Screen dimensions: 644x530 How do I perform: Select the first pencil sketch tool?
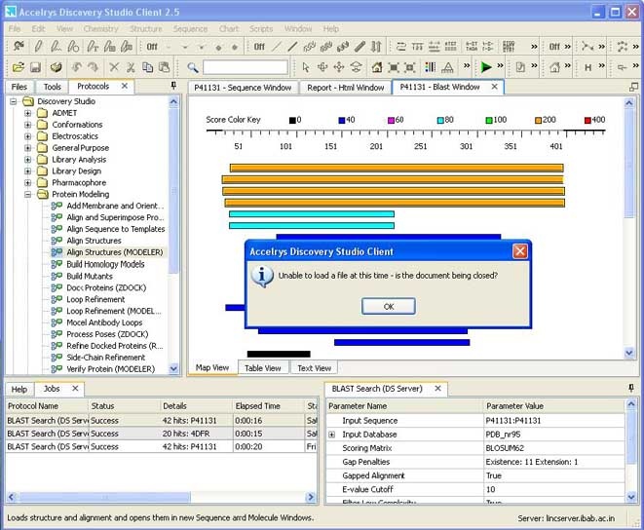pyautogui.click(x=39, y=46)
